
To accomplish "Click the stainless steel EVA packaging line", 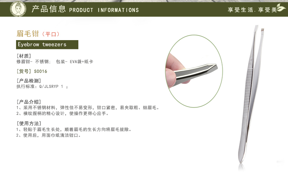I will click(55, 62).
